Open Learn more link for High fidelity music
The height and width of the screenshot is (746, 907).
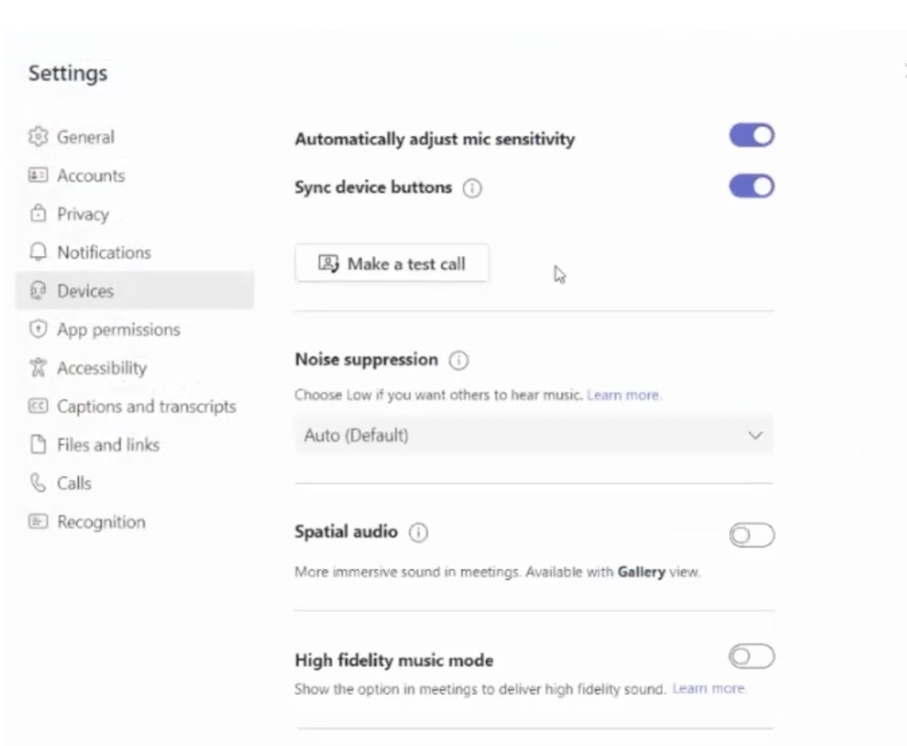(x=709, y=689)
